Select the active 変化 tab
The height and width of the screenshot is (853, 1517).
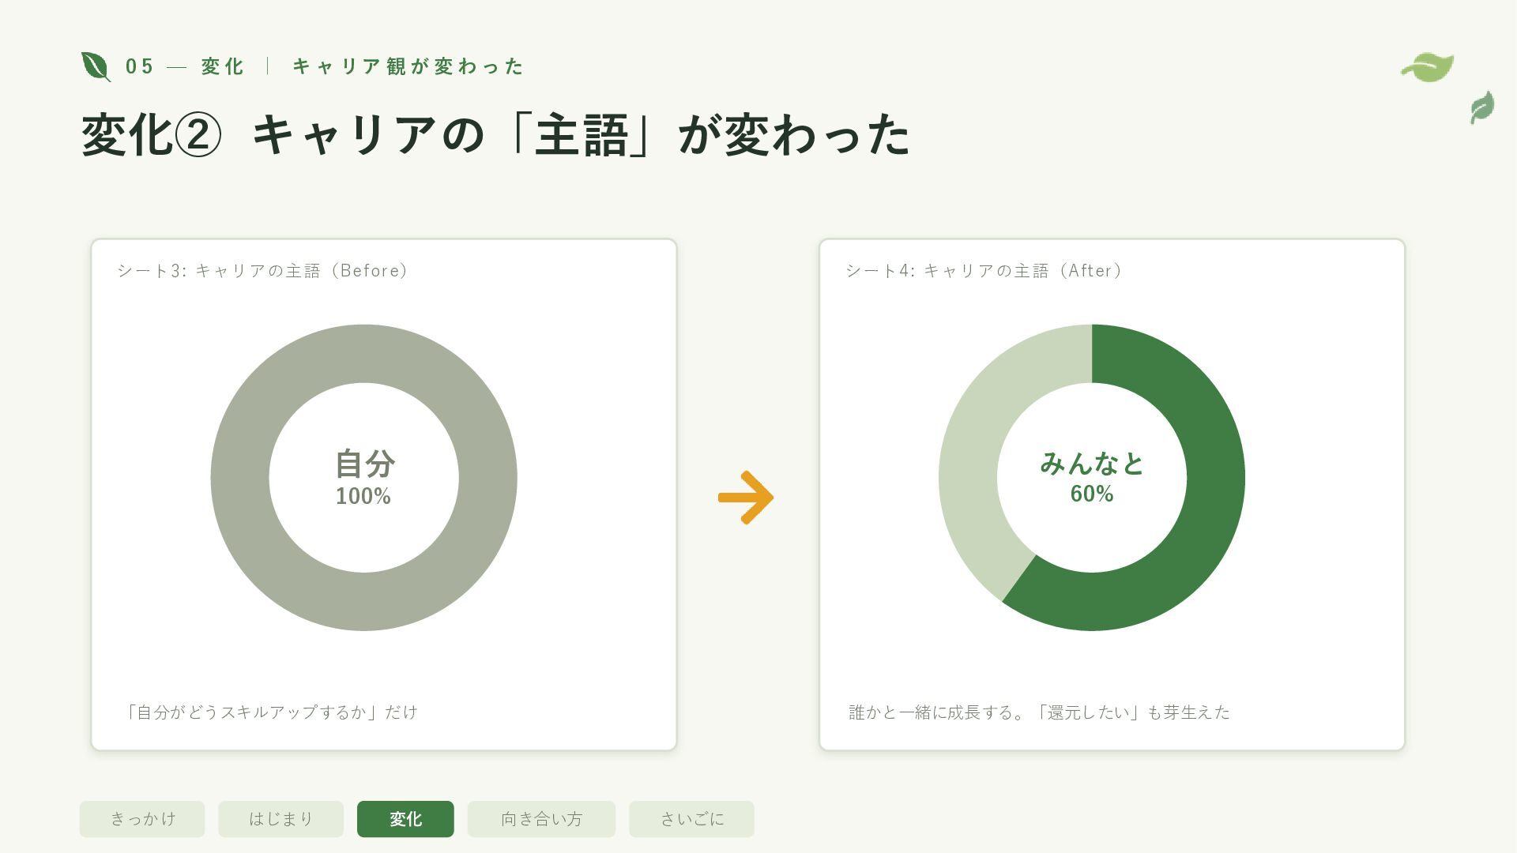click(x=405, y=819)
